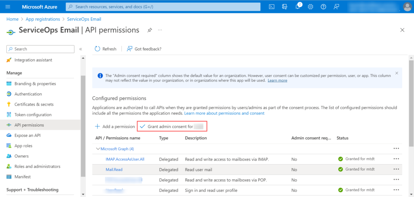The height and width of the screenshot is (197, 414).
Task: Go to Authentication menu item
Action: [x=28, y=94]
